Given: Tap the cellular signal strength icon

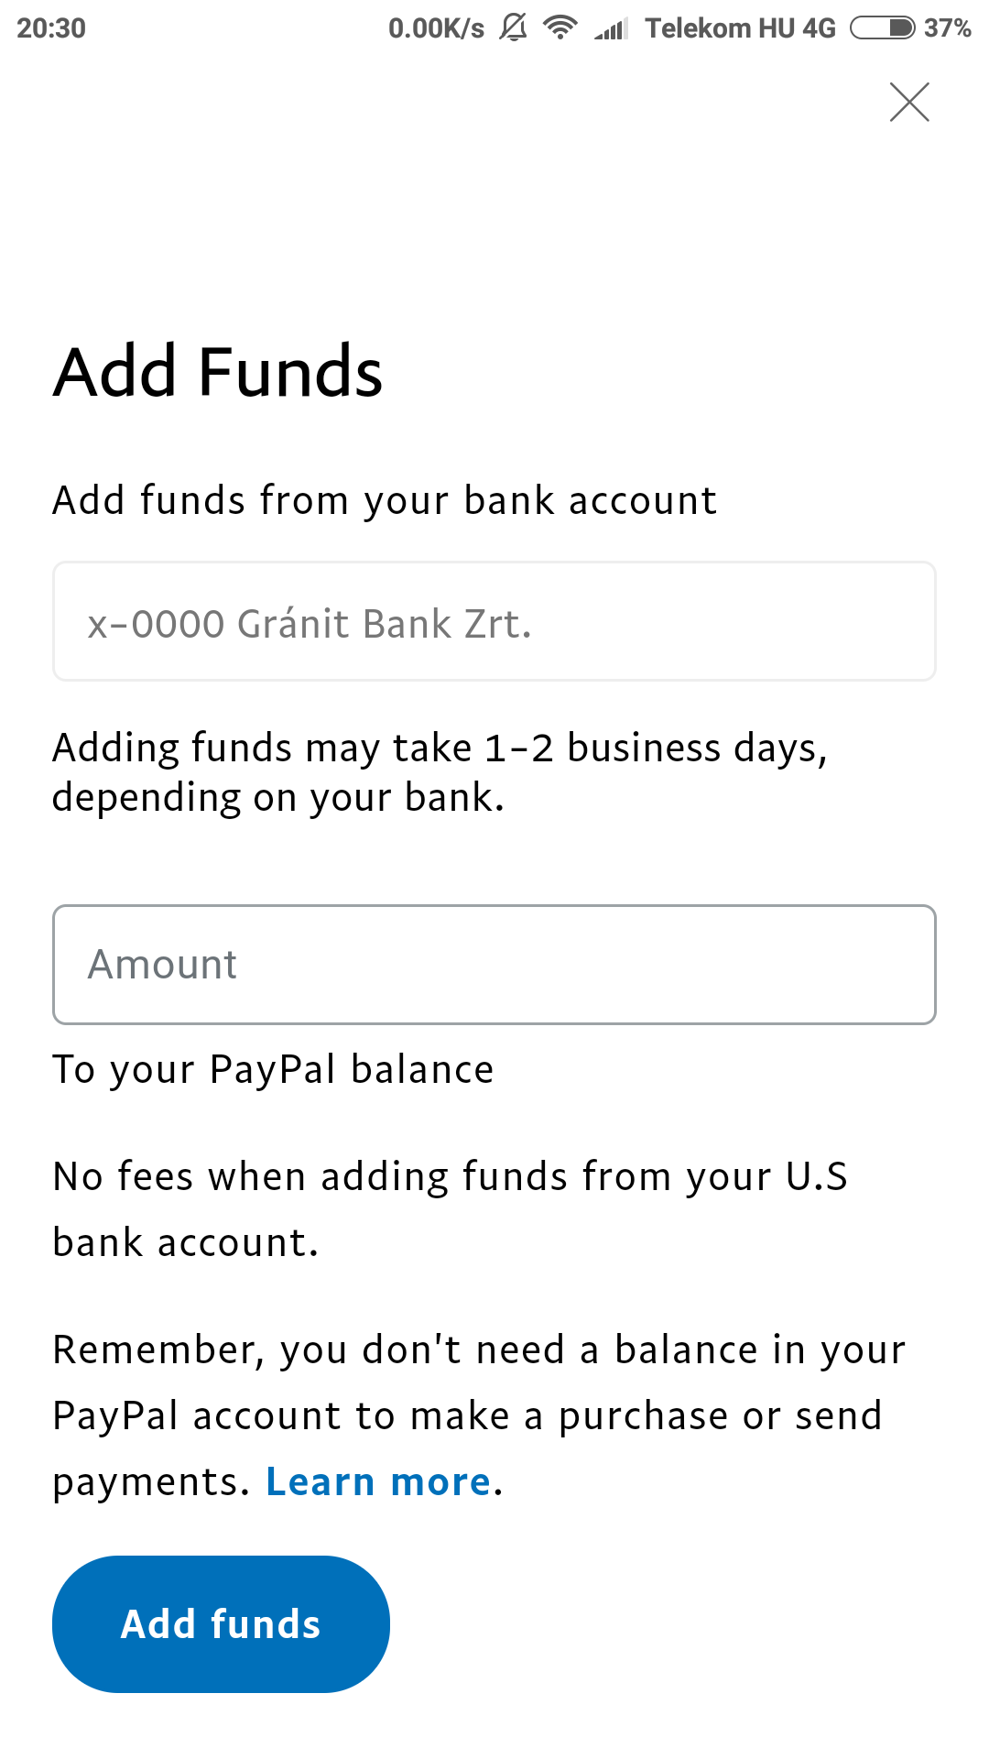Looking at the screenshot, I should point(611,29).
